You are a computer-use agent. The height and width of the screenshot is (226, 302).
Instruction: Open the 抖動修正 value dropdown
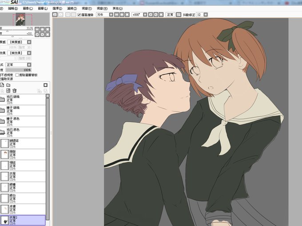click(206, 15)
